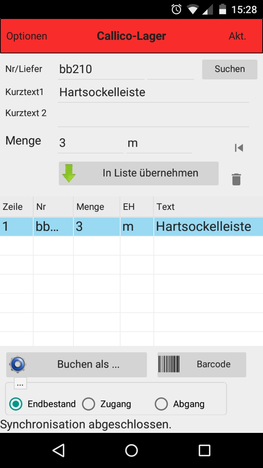Focus the Menge quantity field

91,143
